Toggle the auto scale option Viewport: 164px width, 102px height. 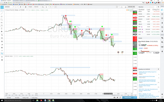pyautogui.click(x=132, y=95)
